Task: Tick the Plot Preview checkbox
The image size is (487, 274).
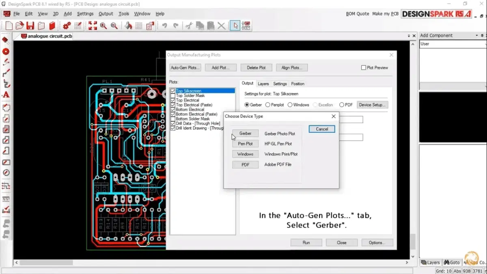Action: pos(364,68)
